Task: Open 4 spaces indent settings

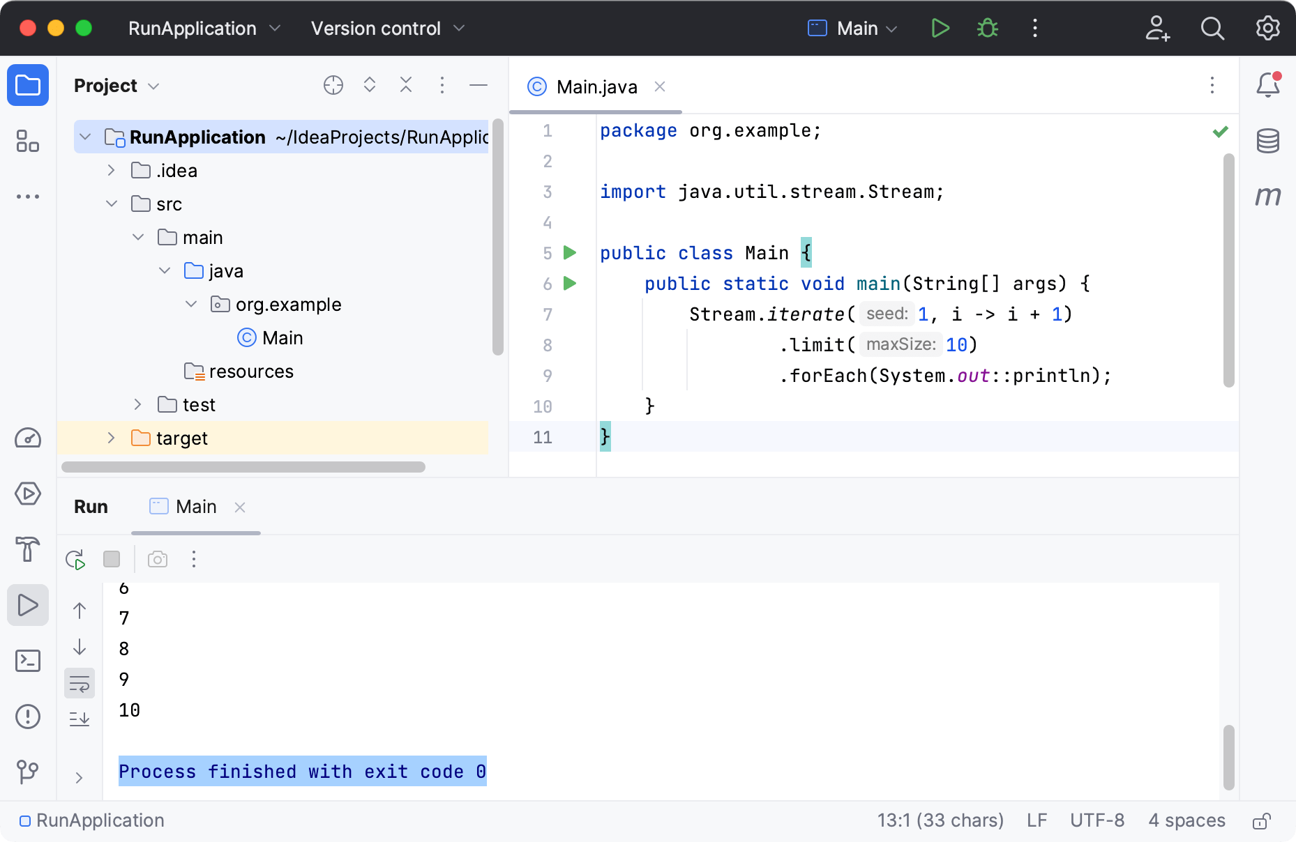Action: click(1186, 820)
